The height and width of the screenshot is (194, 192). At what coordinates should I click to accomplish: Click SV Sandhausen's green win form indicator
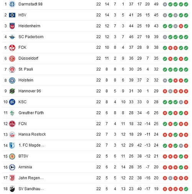pos(186,189)
